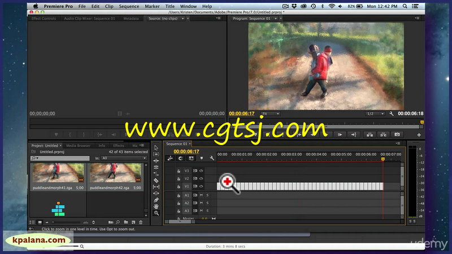This screenshot has width=452, height=254.
Task: Toggle lock for track V1
Action: [x=179, y=187]
